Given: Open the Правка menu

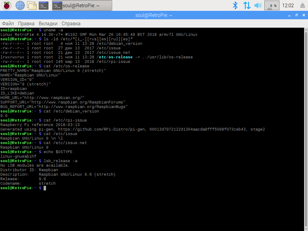Looking at the screenshot, I should coord(26,23).
